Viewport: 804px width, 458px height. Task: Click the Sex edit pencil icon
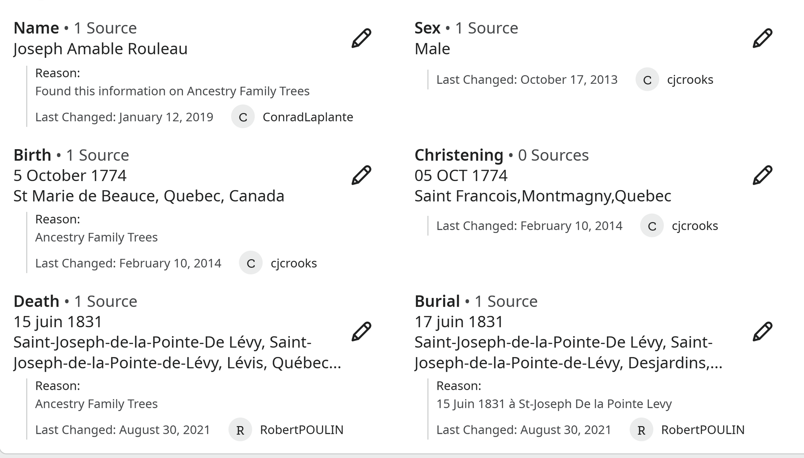click(x=763, y=38)
